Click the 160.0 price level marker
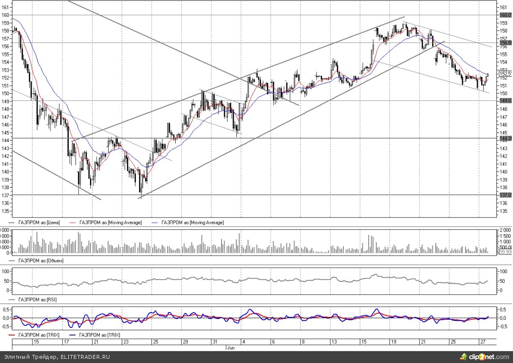 tap(506, 15)
